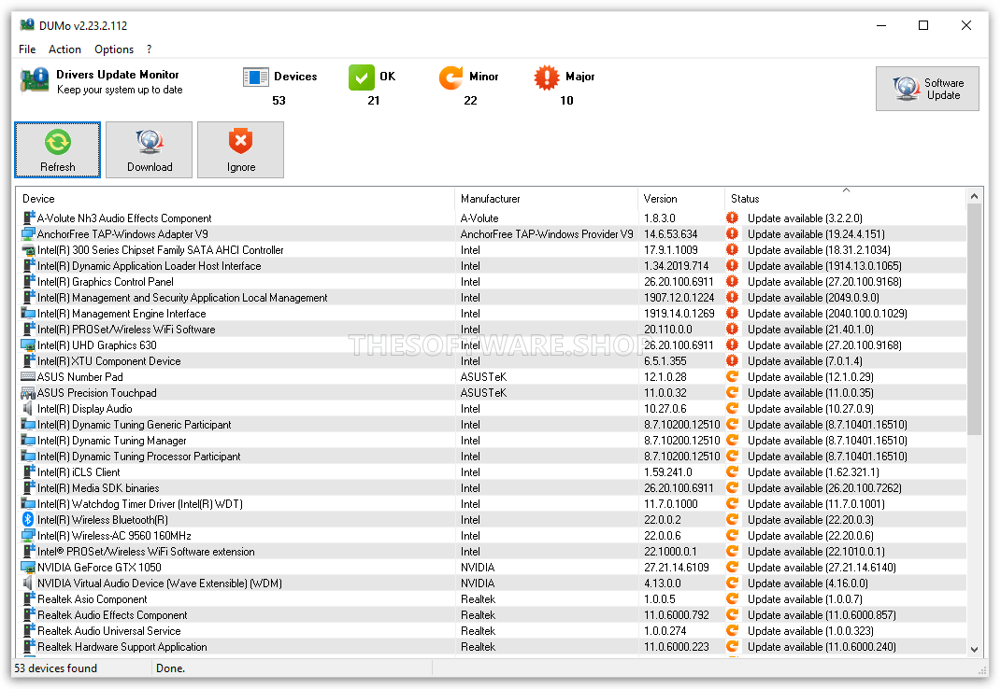Click the minor status icon for ASUS Number Pad
The height and width of the screenshot is (689, 1001).
pyautogui.click(x=732, y=376)
